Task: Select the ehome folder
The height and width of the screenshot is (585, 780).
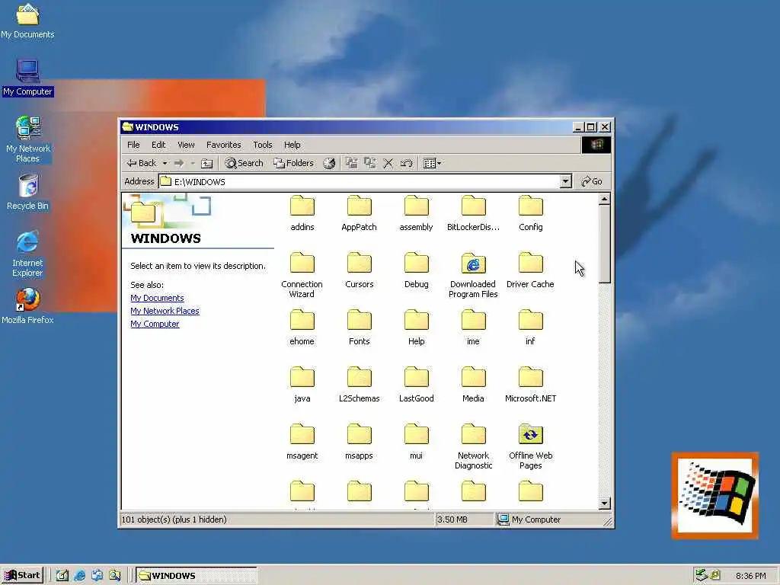Action: (x=302, y=328)
